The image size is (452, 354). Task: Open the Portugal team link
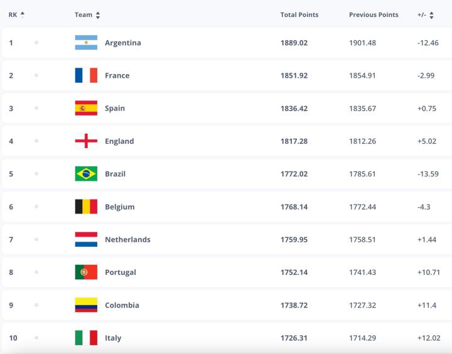(121, 272)
